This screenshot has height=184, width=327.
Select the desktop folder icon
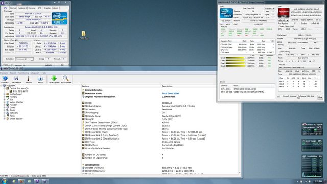[84, 35]
